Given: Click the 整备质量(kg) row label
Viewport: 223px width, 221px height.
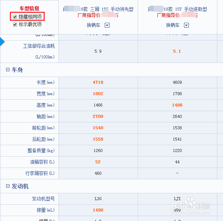Looking at the screenshot, I should 41,150.
